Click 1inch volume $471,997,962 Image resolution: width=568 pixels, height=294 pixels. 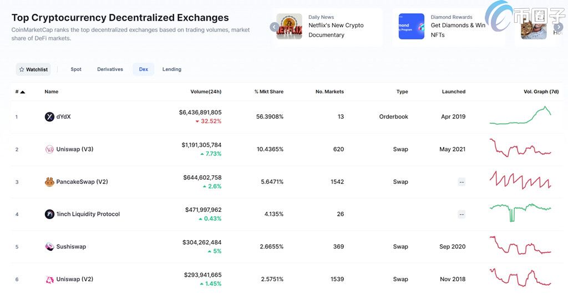tap(203, 210)
